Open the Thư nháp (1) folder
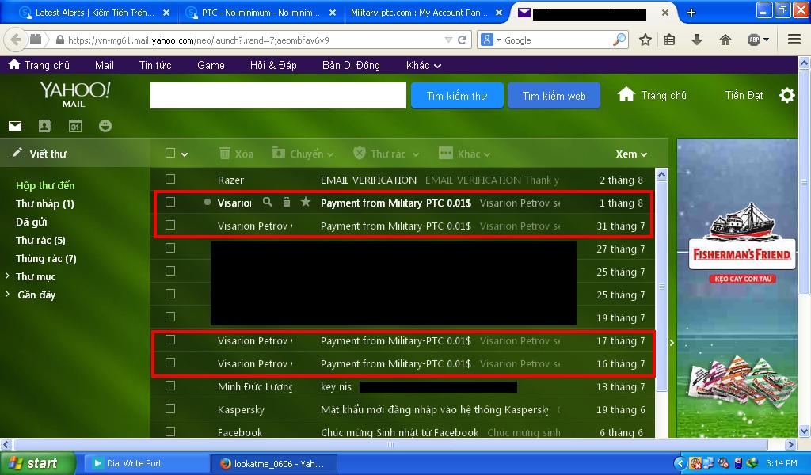Screen dimensions: 811x475 pos(45,203)
